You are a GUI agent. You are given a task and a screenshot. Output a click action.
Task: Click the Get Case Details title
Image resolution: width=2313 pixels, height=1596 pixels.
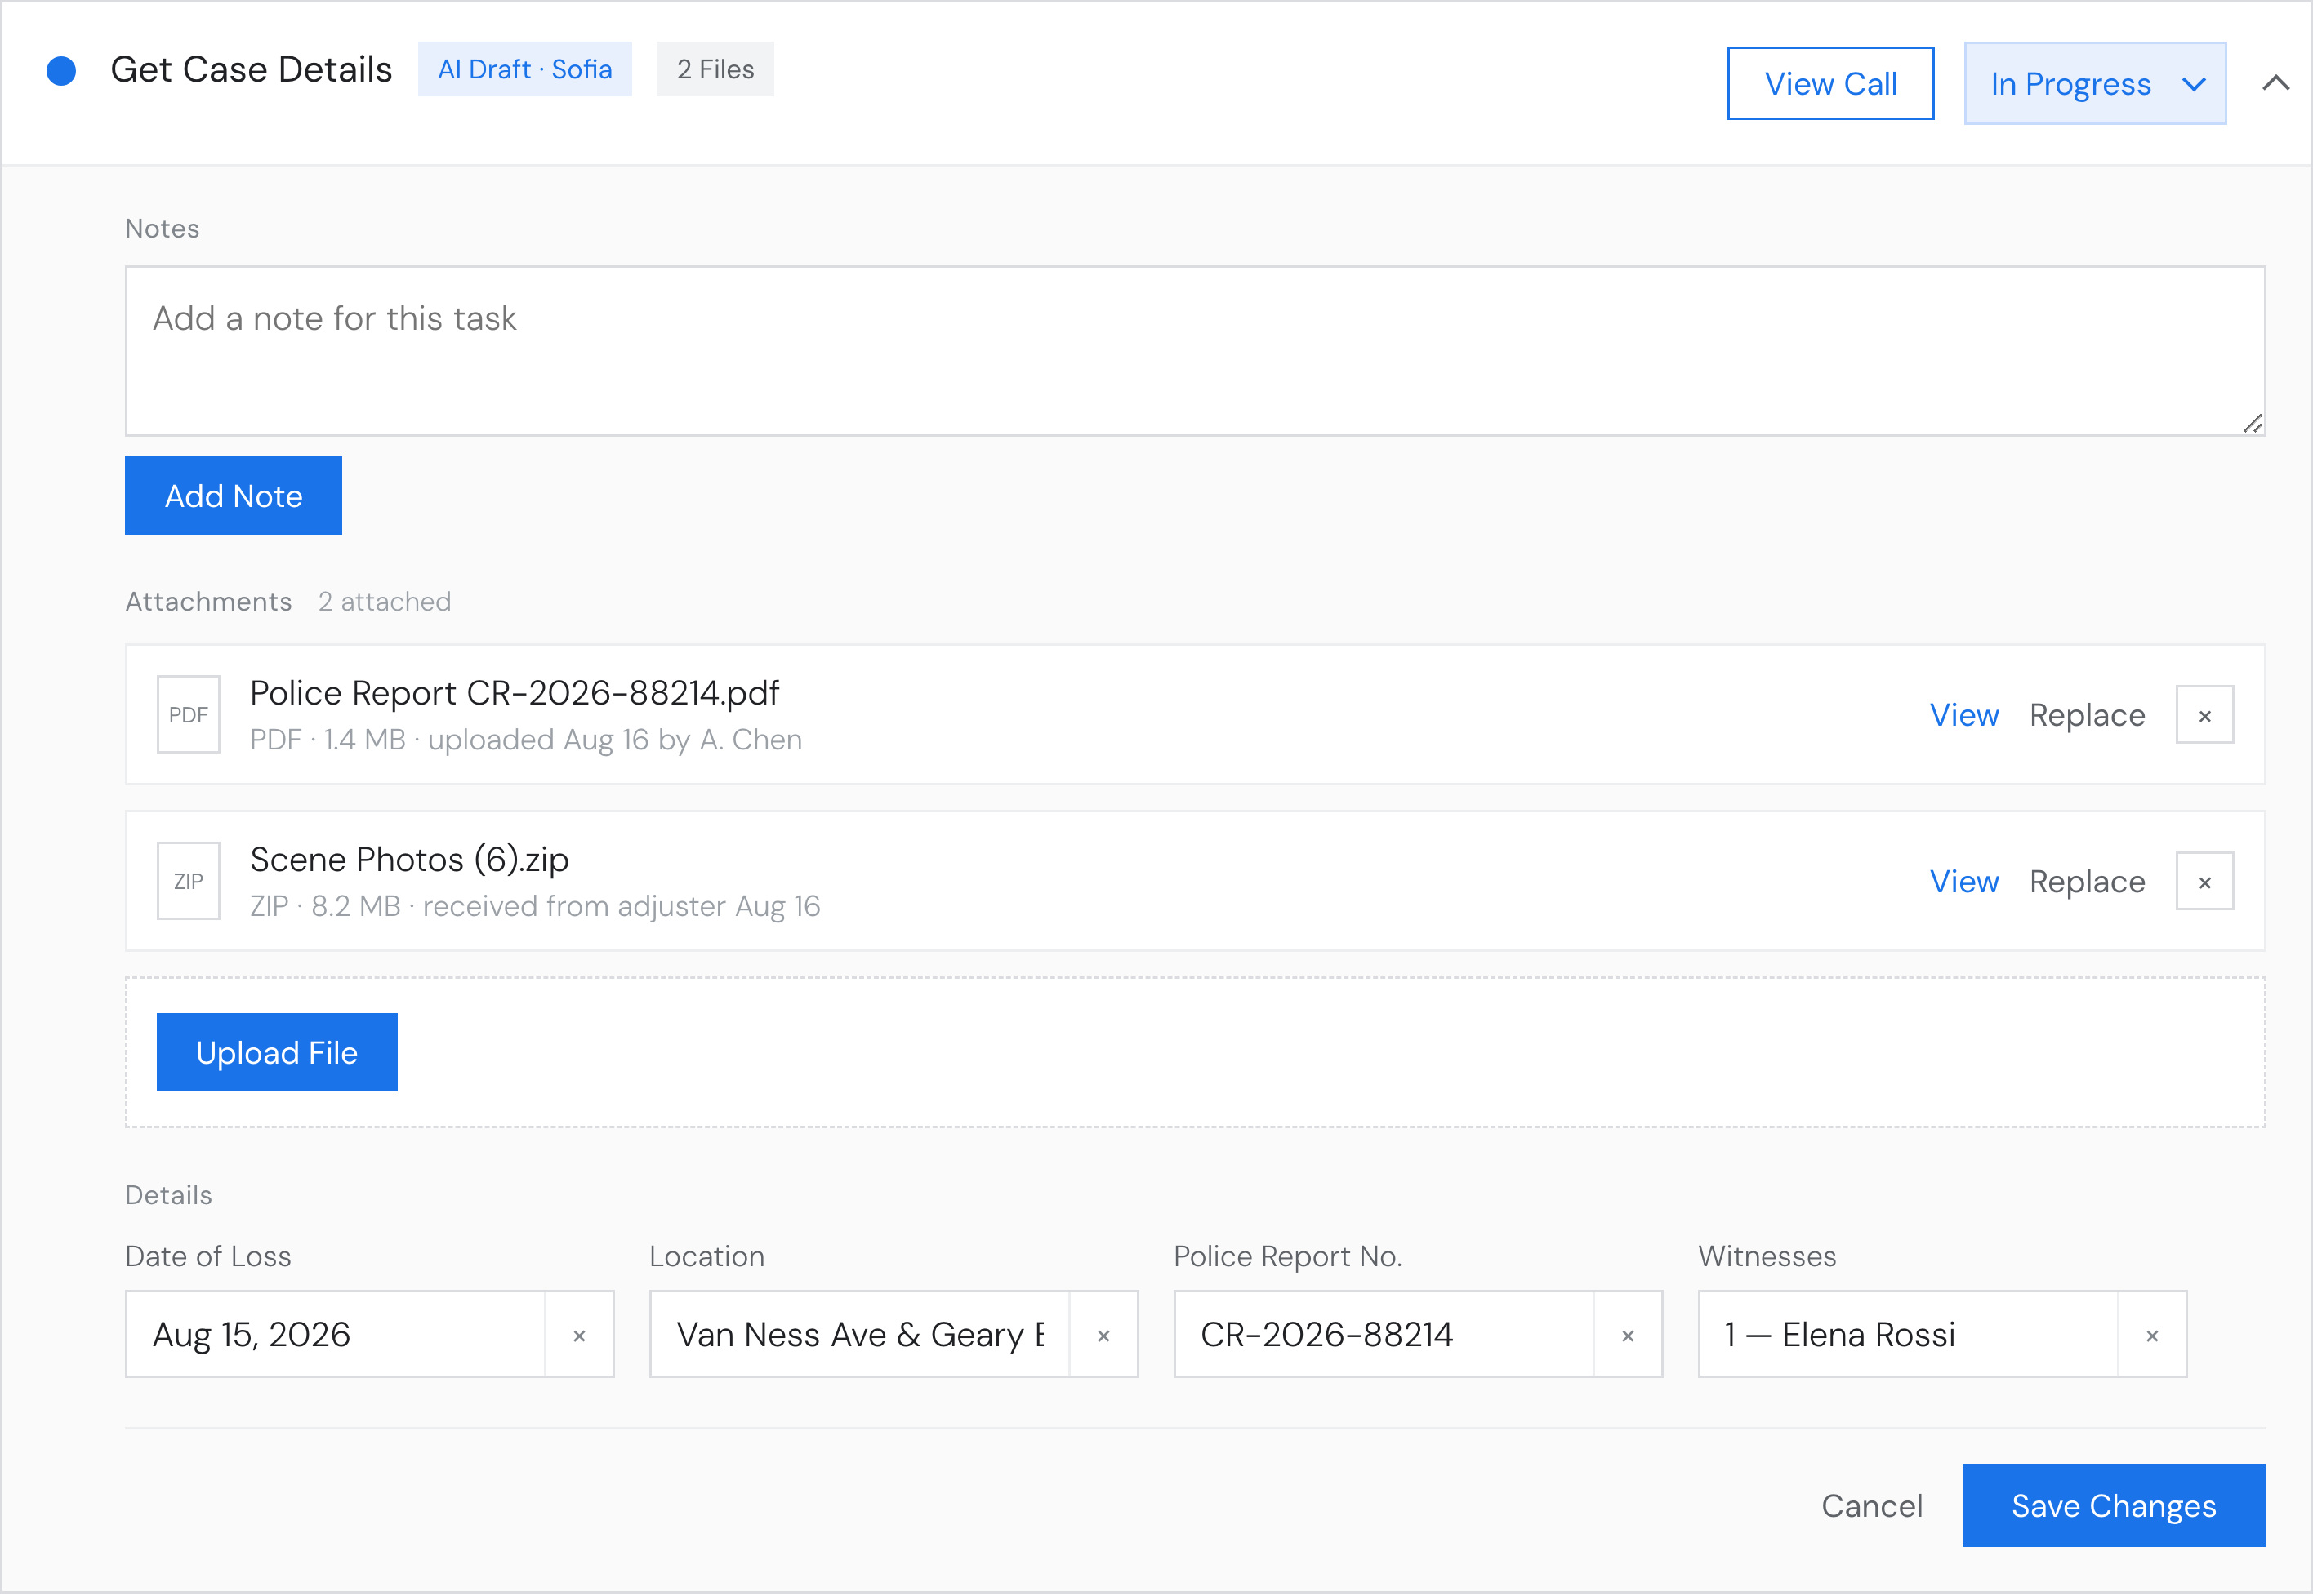(251, 69)
